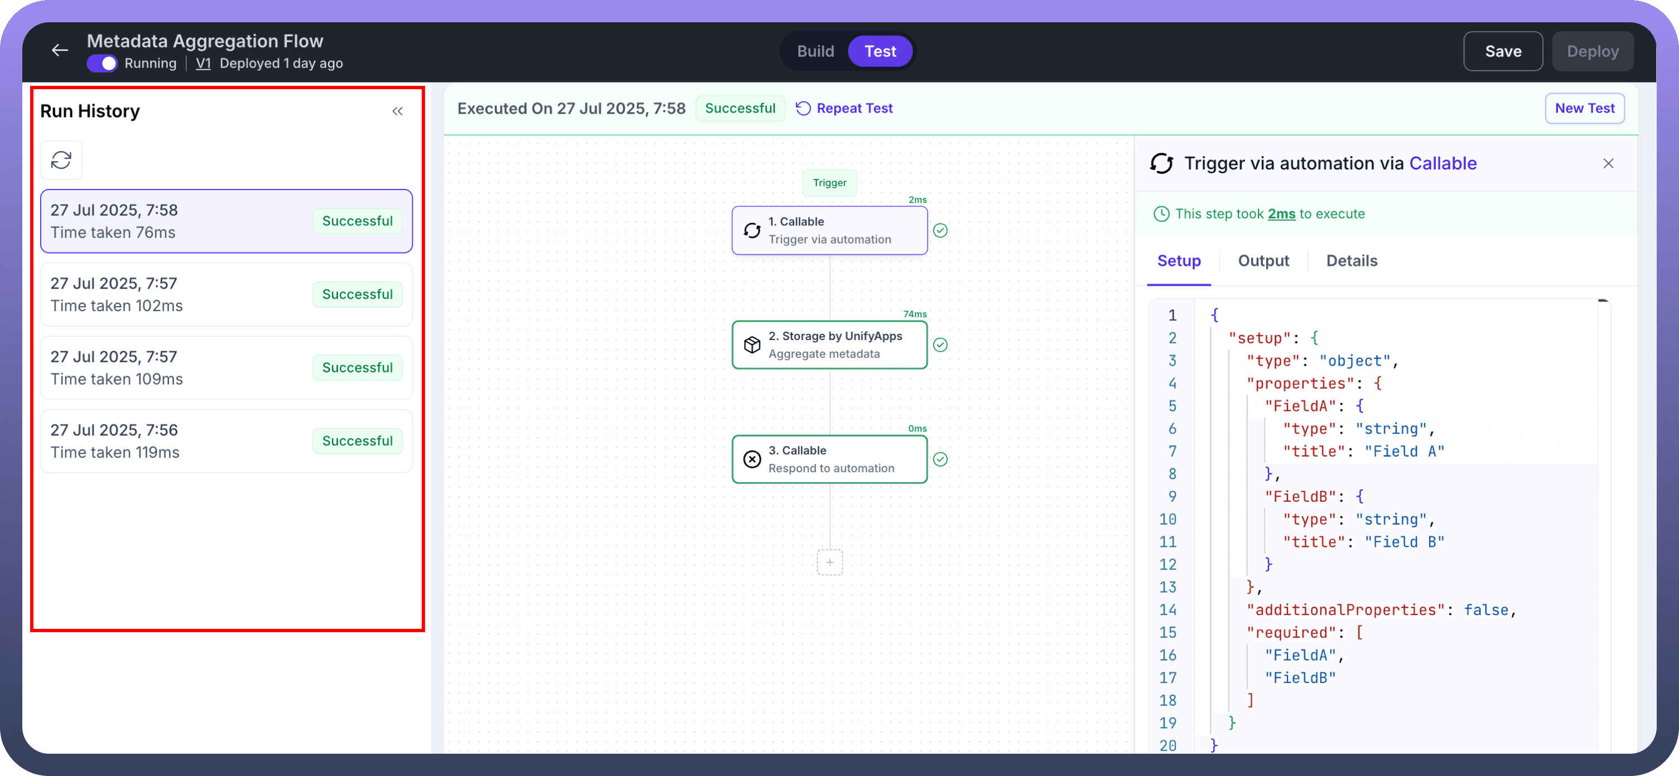Open the Details tab
The image size is (1679, 776).
point(1351,261)
